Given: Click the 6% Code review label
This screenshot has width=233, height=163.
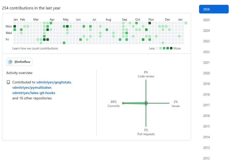Looking at the screenshot, I should (x=146, y=74).
